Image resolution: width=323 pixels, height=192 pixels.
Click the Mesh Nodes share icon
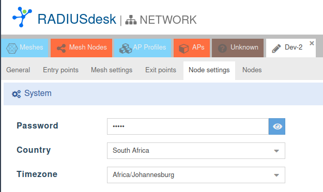(x=61, y=49)
